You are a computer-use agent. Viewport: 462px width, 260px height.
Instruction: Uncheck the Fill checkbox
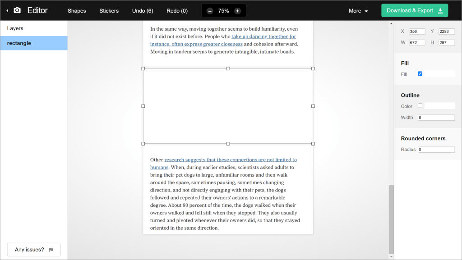point(420,73)
